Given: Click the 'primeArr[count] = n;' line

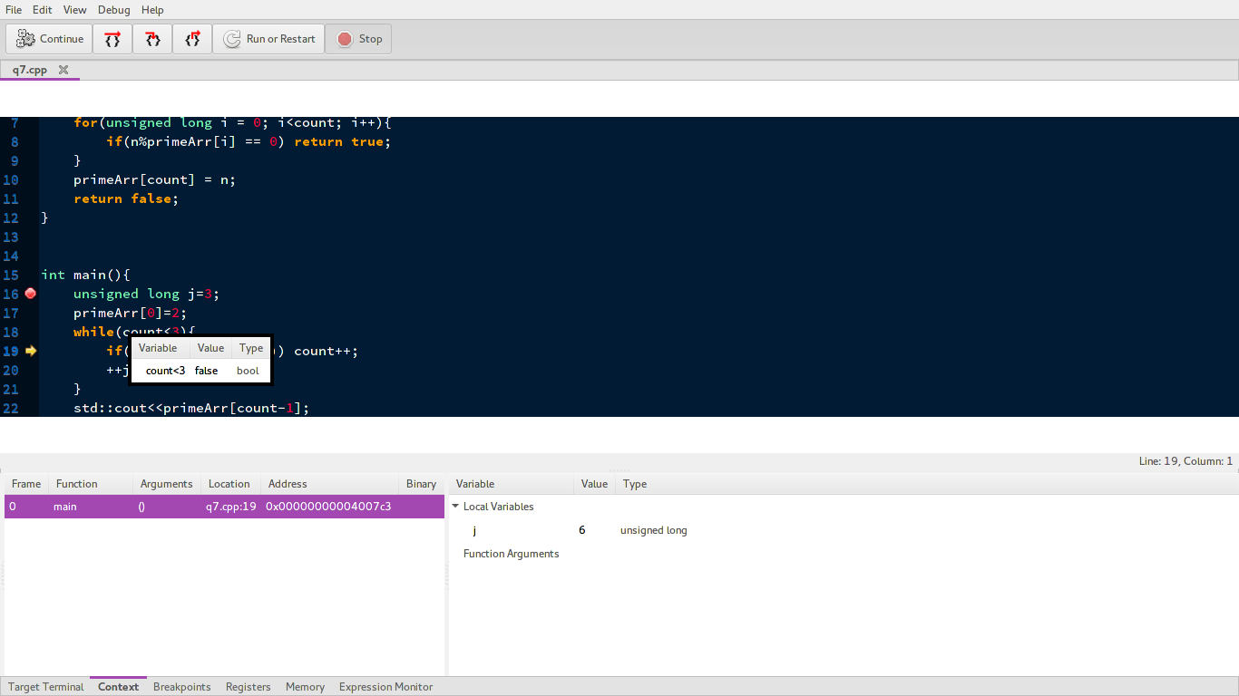Looking at the screenshot, I should pyautogui.click(x=154, y=179).
